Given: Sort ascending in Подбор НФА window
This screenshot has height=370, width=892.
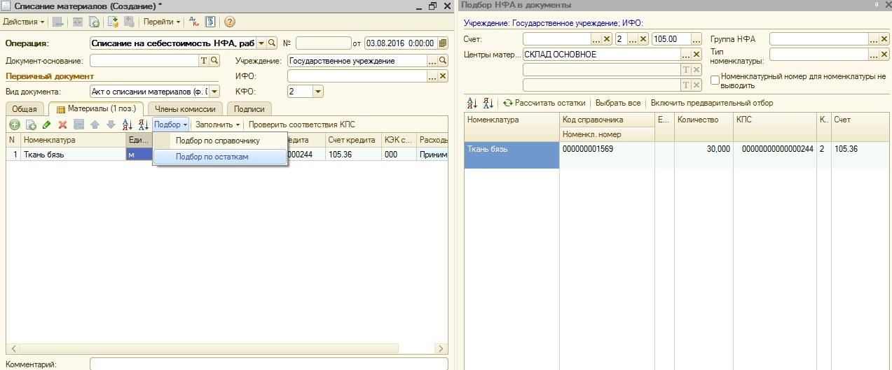Looking at the screenshot, I should point(472,103).
